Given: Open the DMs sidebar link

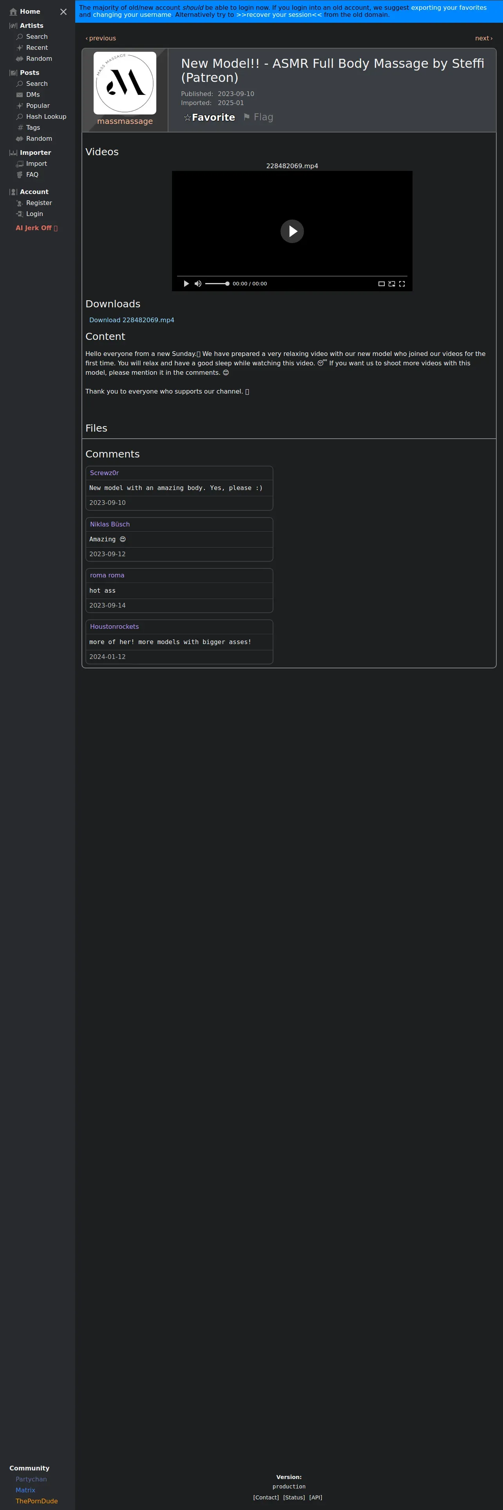Looking at the screenshot, I should [33, 94].
